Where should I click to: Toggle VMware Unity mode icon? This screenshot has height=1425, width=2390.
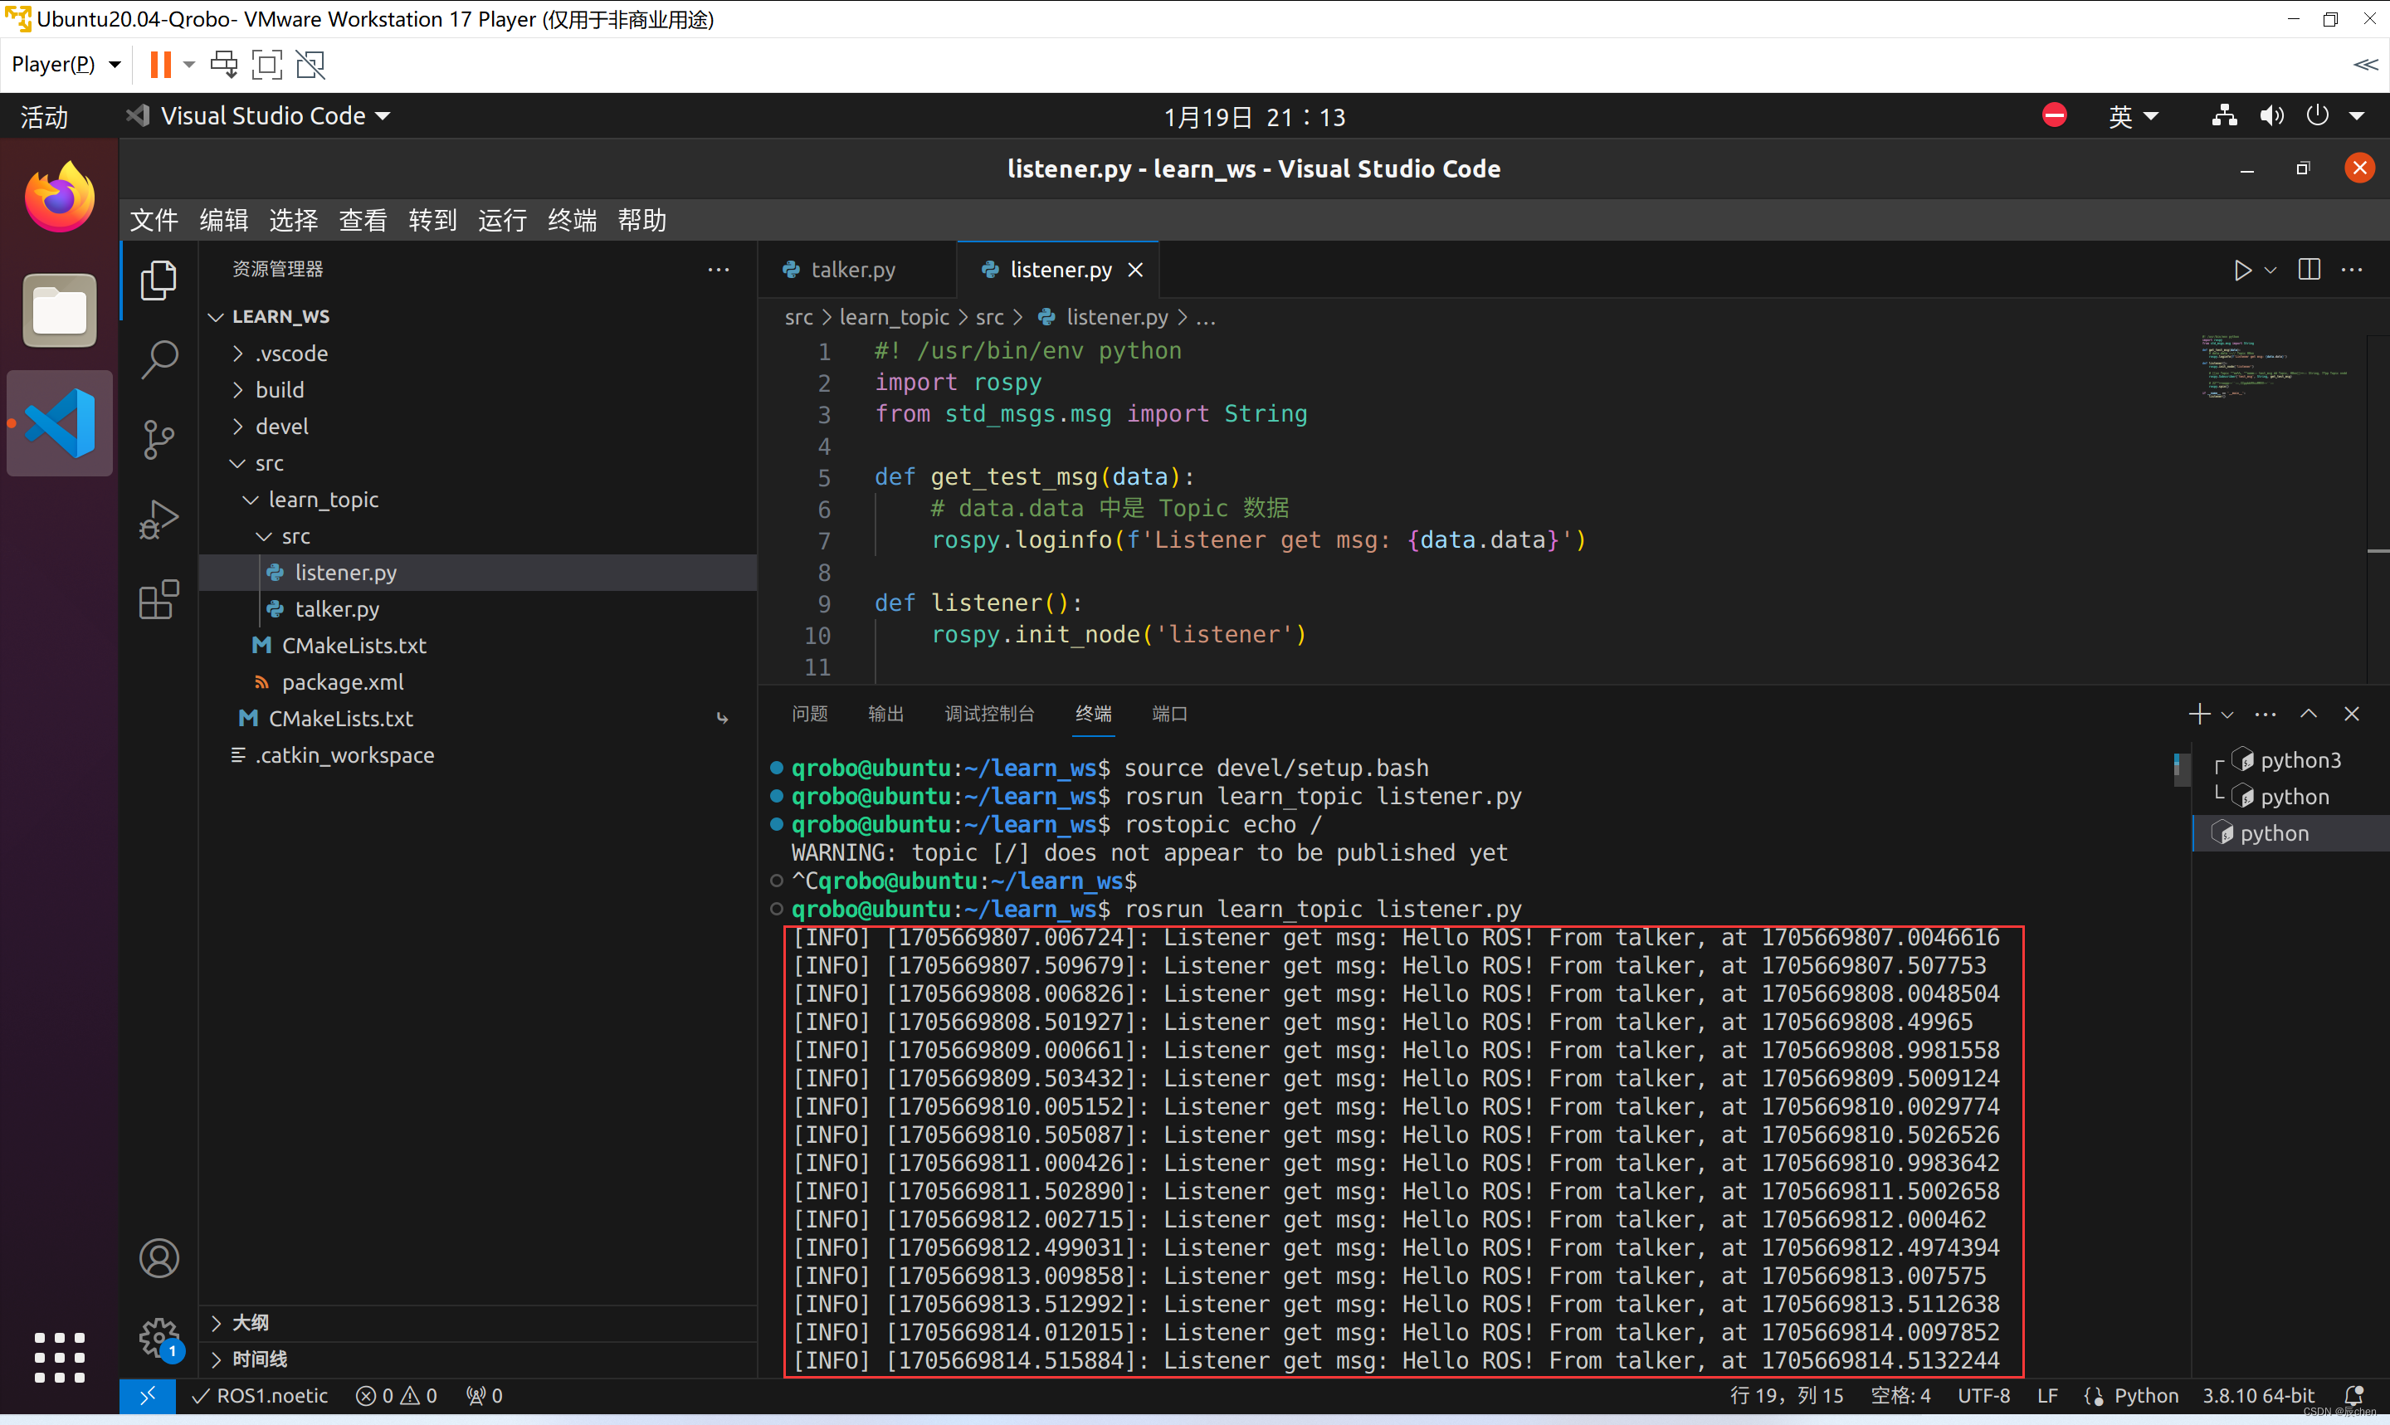point(310,65)
